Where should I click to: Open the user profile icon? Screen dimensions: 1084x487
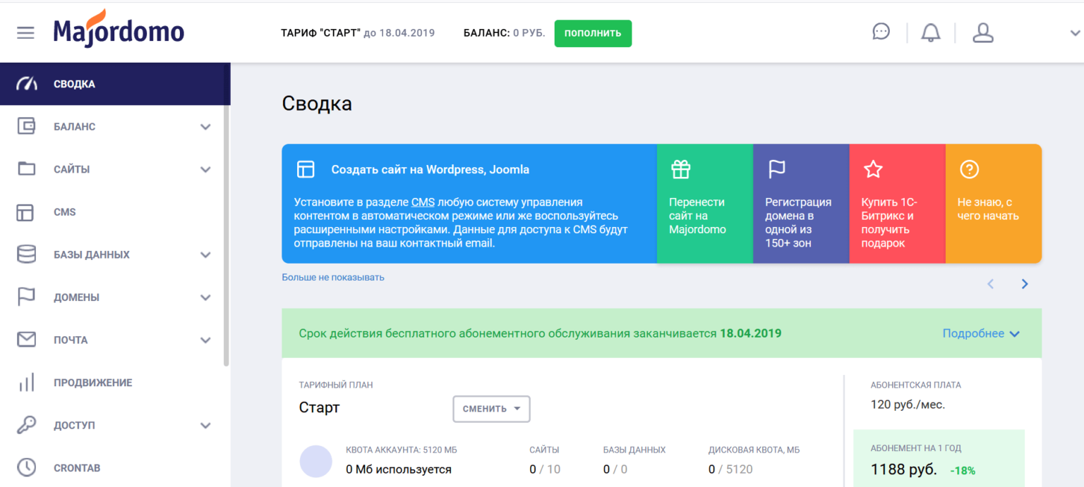point(982,32)
